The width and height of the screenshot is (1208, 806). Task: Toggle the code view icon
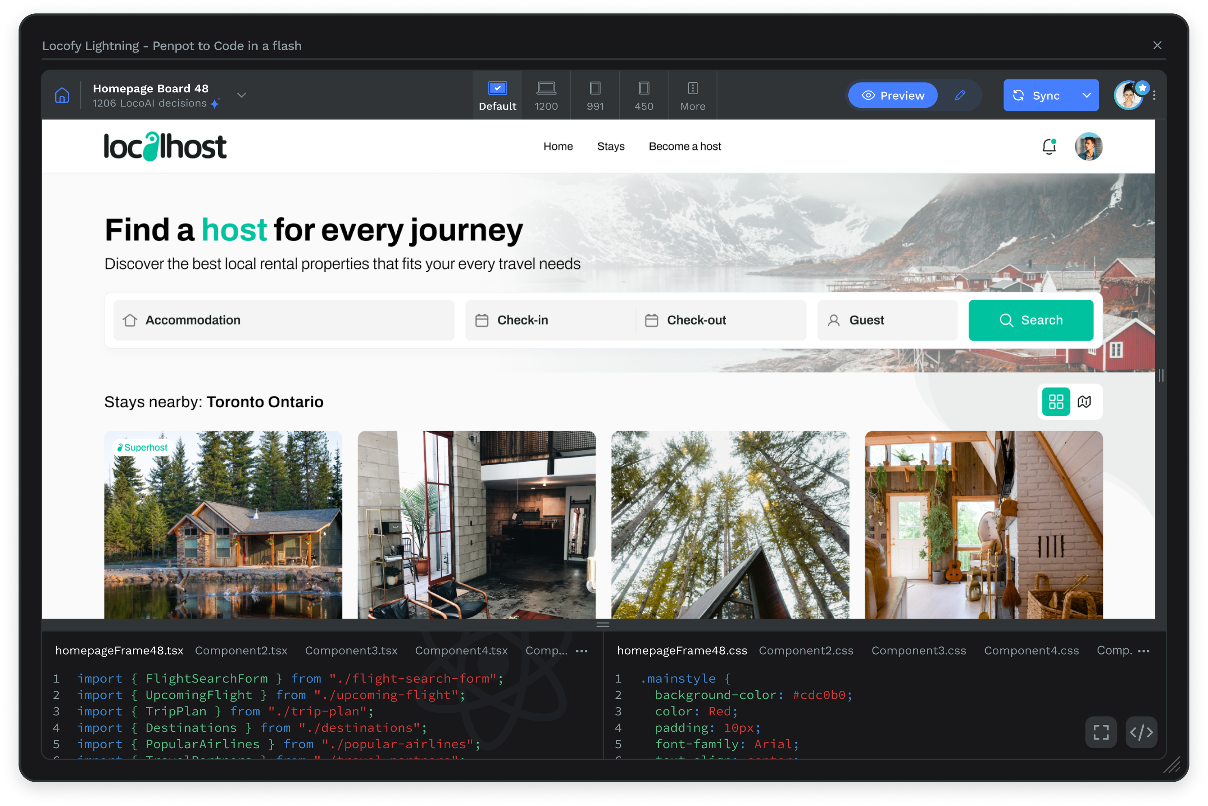[1142, 733]
